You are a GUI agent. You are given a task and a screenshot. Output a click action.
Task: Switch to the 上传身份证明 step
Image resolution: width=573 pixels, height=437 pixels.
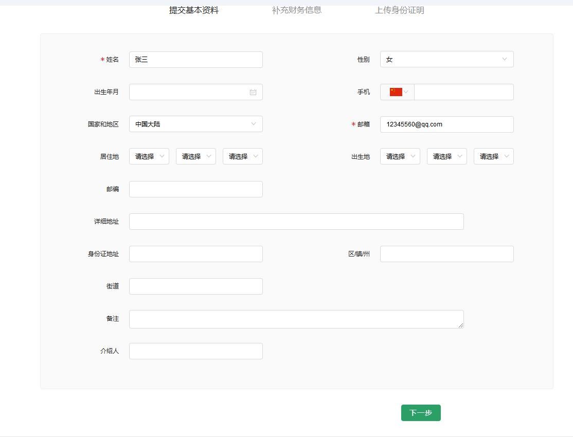(400, 10)
